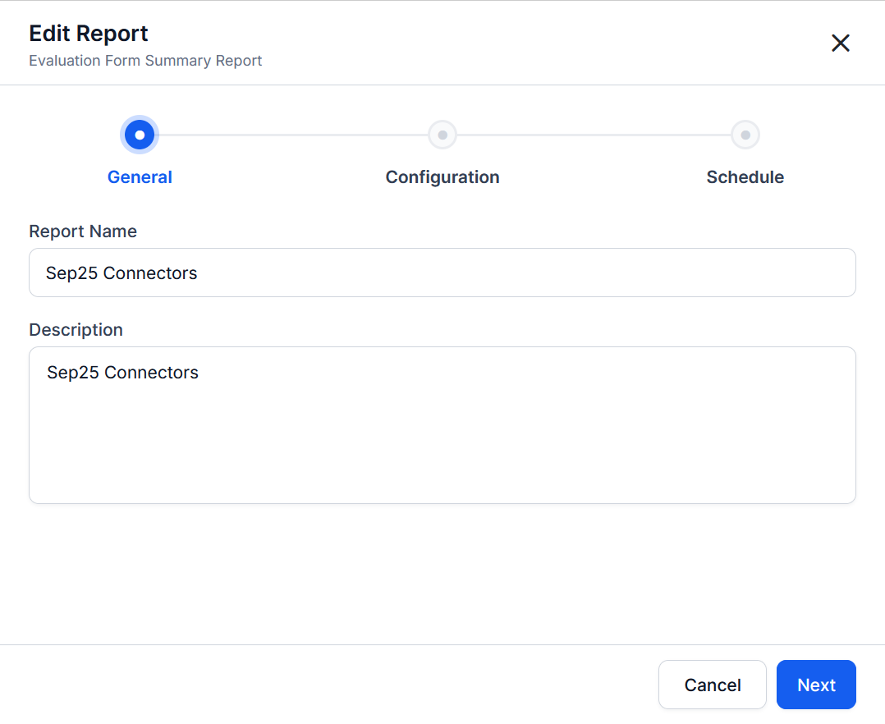Switch to the General step label
Viewport: 885px width, 724px height.
(x=140, y=177)
